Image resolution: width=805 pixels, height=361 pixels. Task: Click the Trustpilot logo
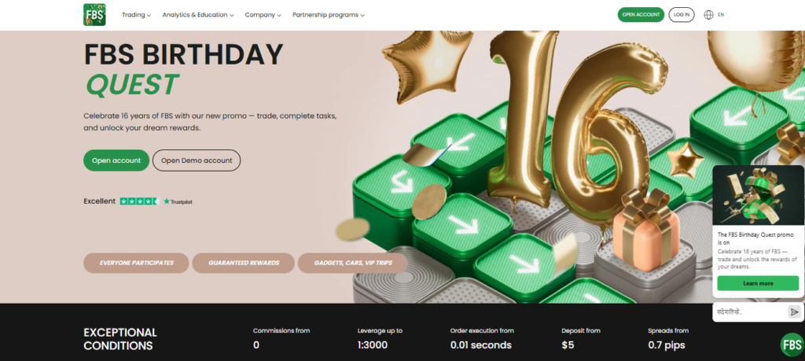point(178,202)
